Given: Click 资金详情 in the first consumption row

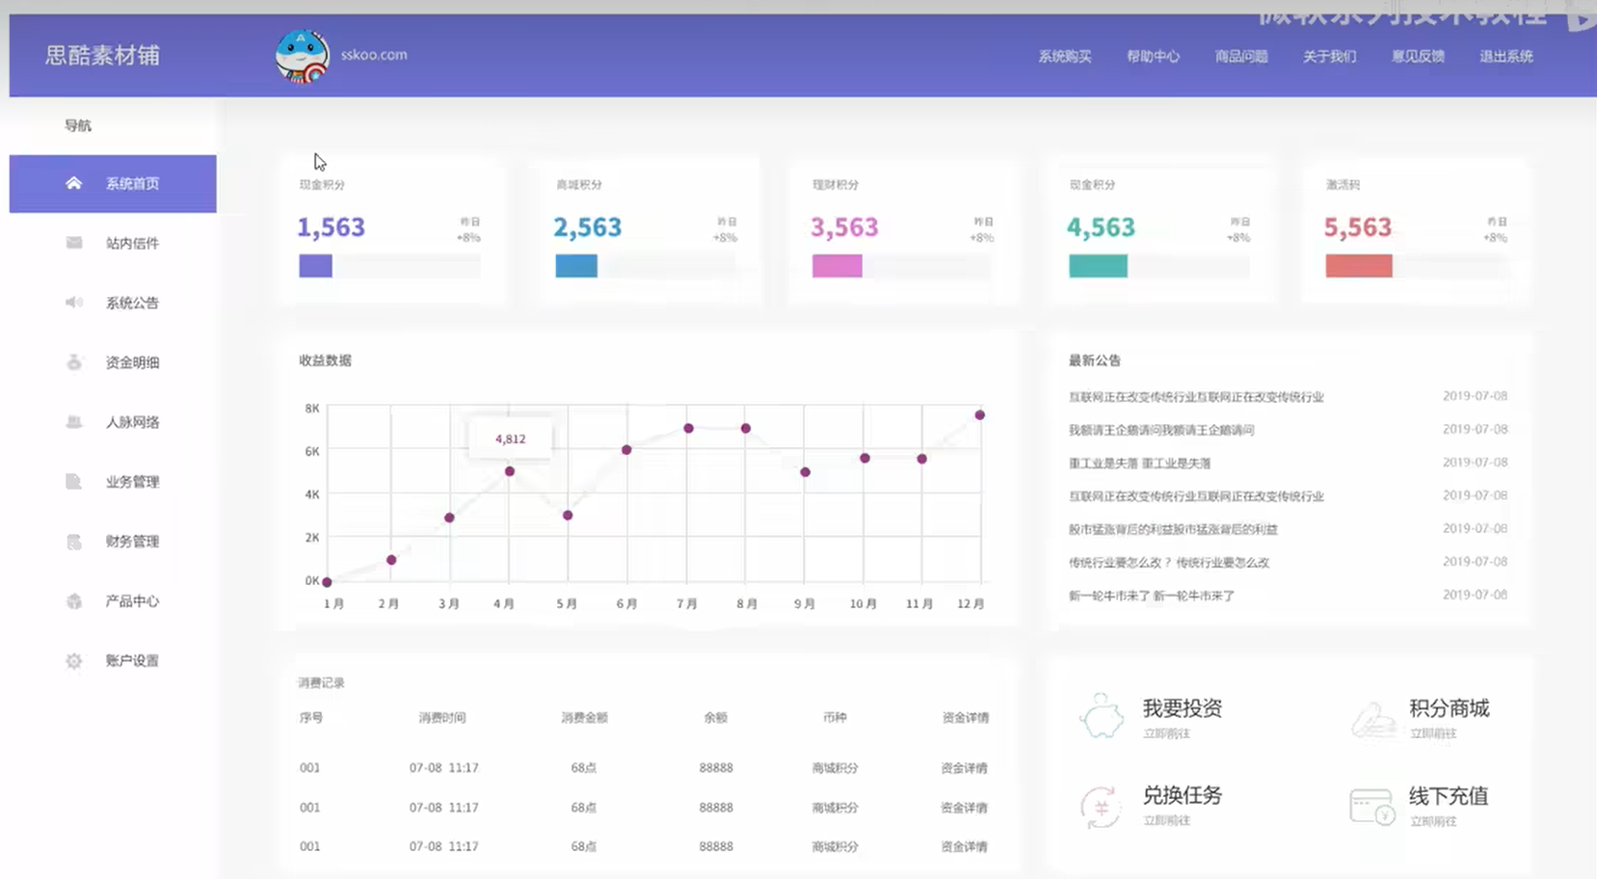Looking at the screenshot, I should (x=964, y=768).
